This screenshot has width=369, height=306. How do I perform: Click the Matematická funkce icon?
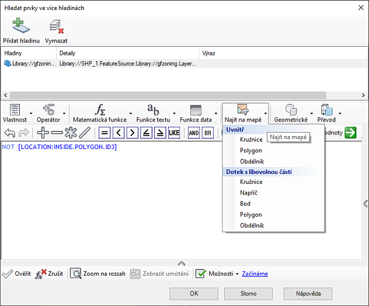[x=100, y=110]
